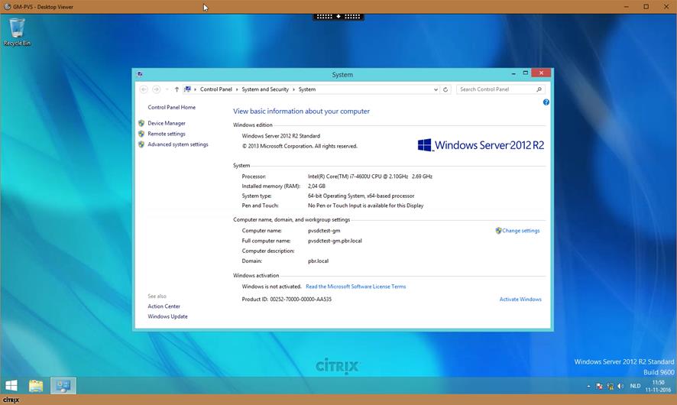
Task: Go up one level with the Up arrow
Action: (x=177, y=89)
